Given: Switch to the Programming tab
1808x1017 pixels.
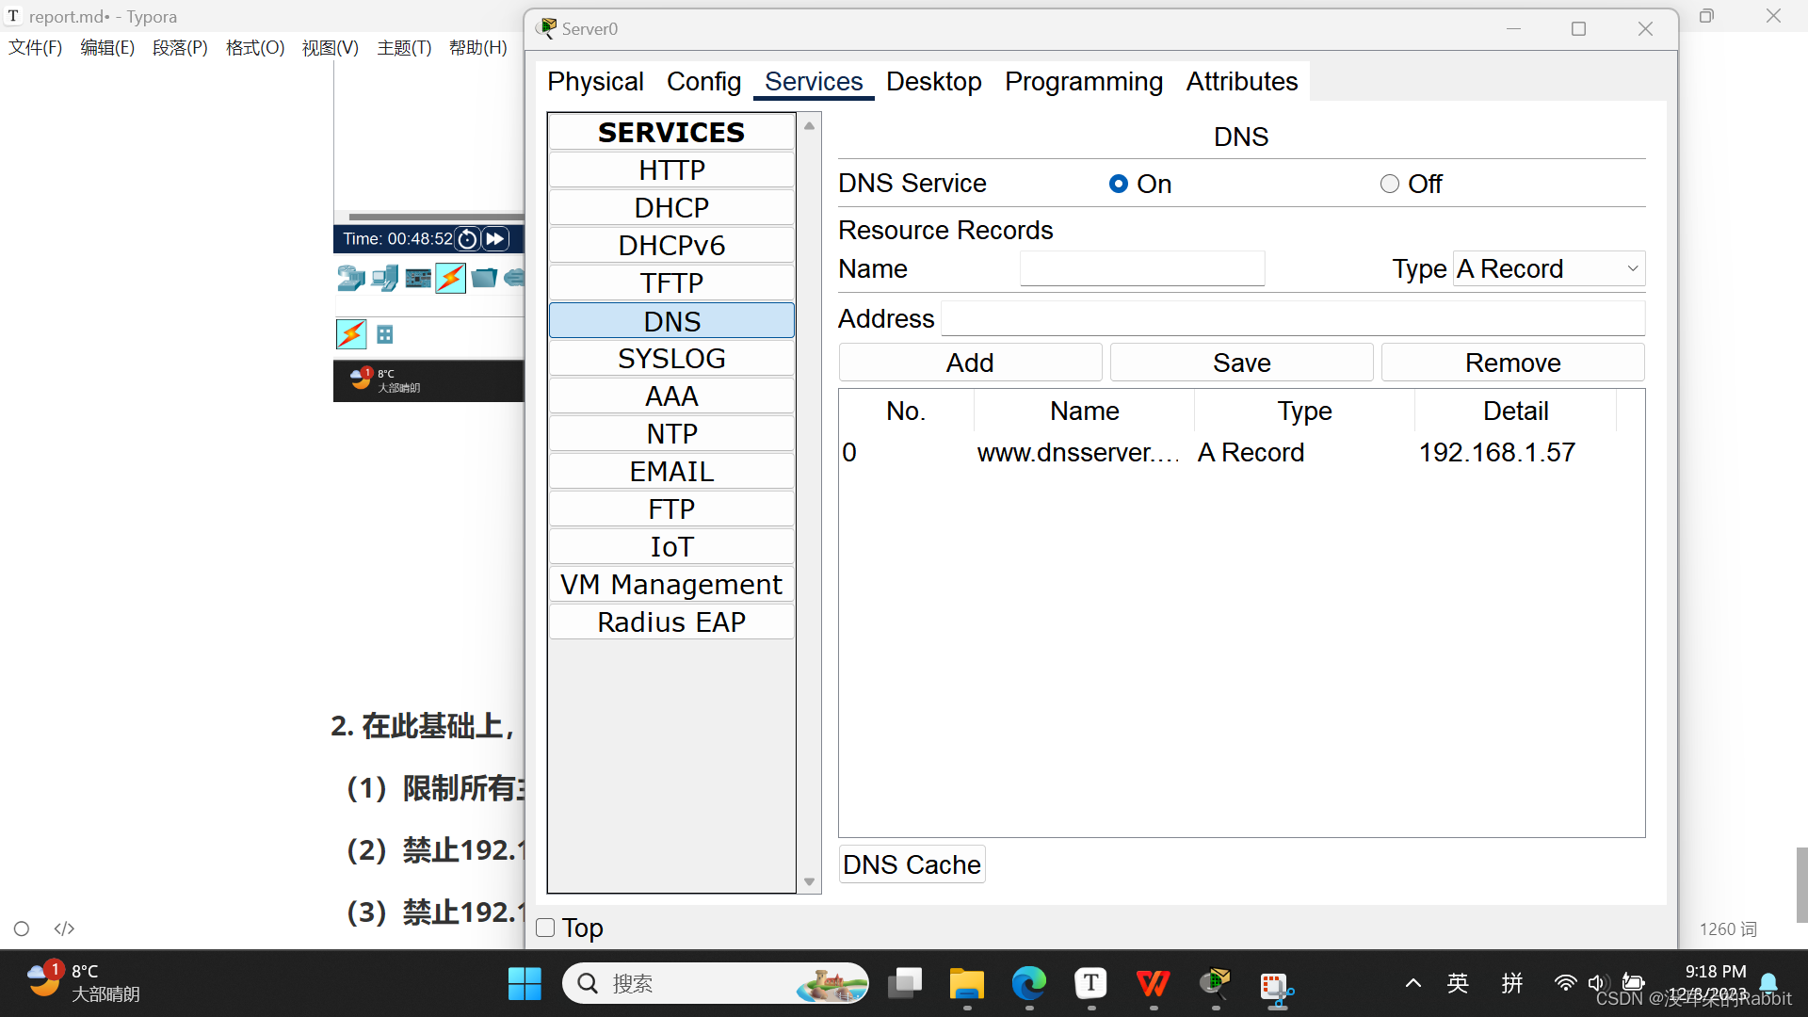Looking at the screenshot, I should tap(1084, 81).
